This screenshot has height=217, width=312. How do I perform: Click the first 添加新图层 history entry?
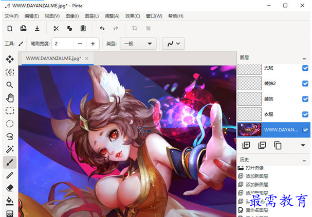[253, 176]
